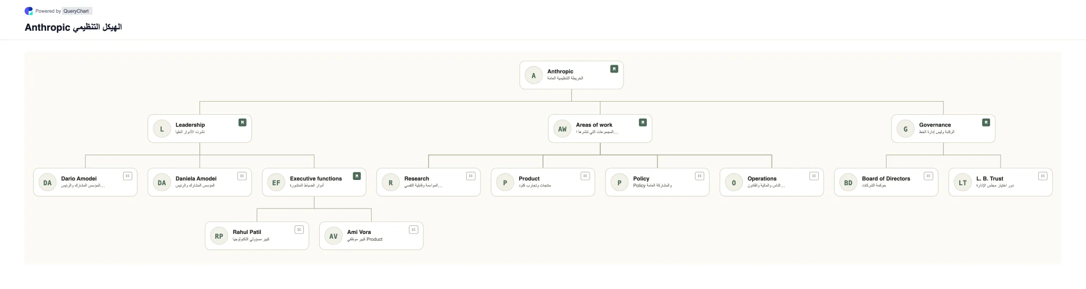Select the Board of Directors name
Screen dimensions: 1086x289
[x=886, y=179]
